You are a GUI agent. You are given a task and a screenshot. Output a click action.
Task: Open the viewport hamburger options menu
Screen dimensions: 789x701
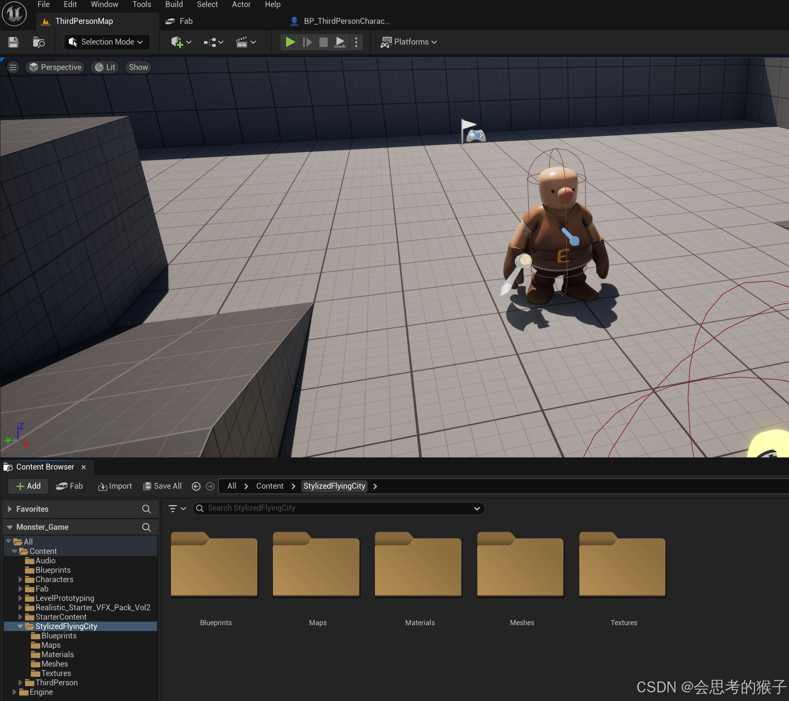click(x=13, y=67)
